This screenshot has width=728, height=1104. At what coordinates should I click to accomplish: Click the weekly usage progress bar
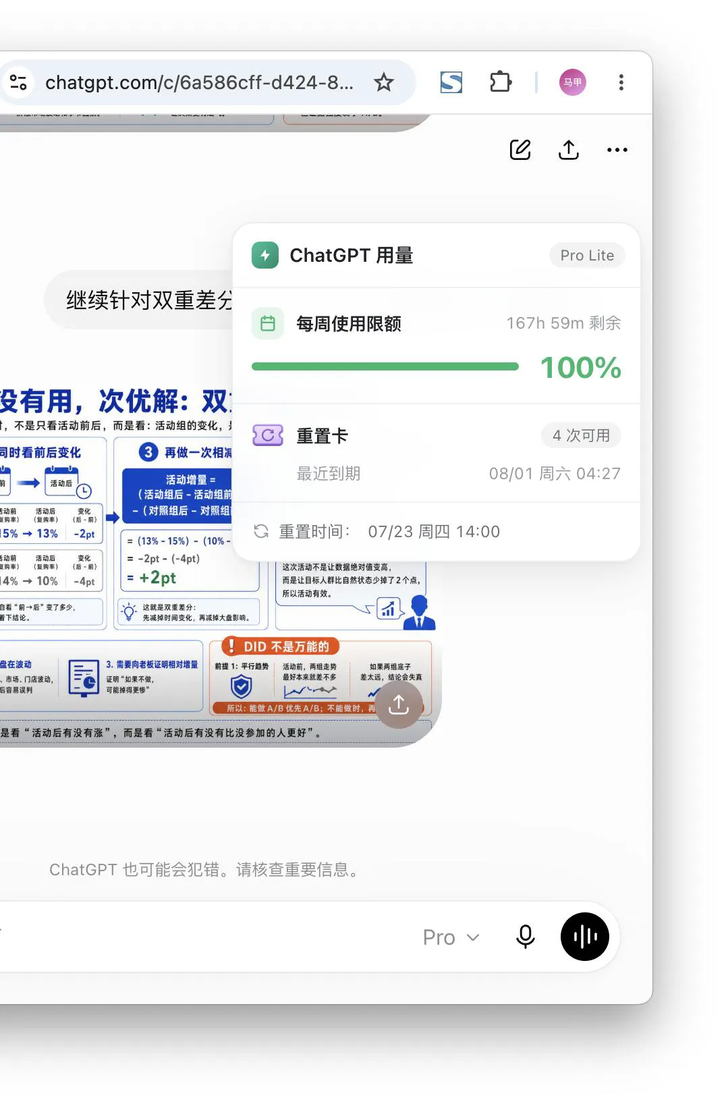pos(385,366)
